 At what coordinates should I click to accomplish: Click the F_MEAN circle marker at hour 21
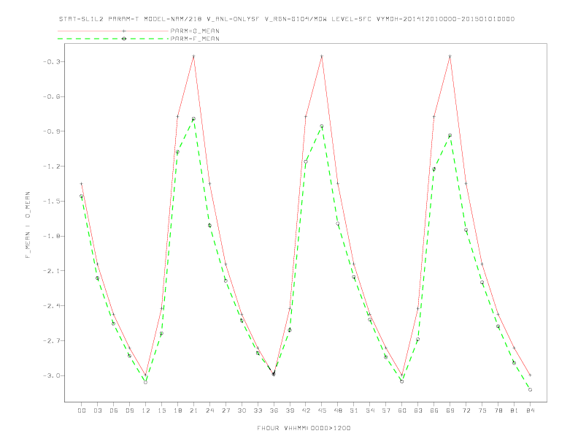pyautogui.click(x=193, y=119)
